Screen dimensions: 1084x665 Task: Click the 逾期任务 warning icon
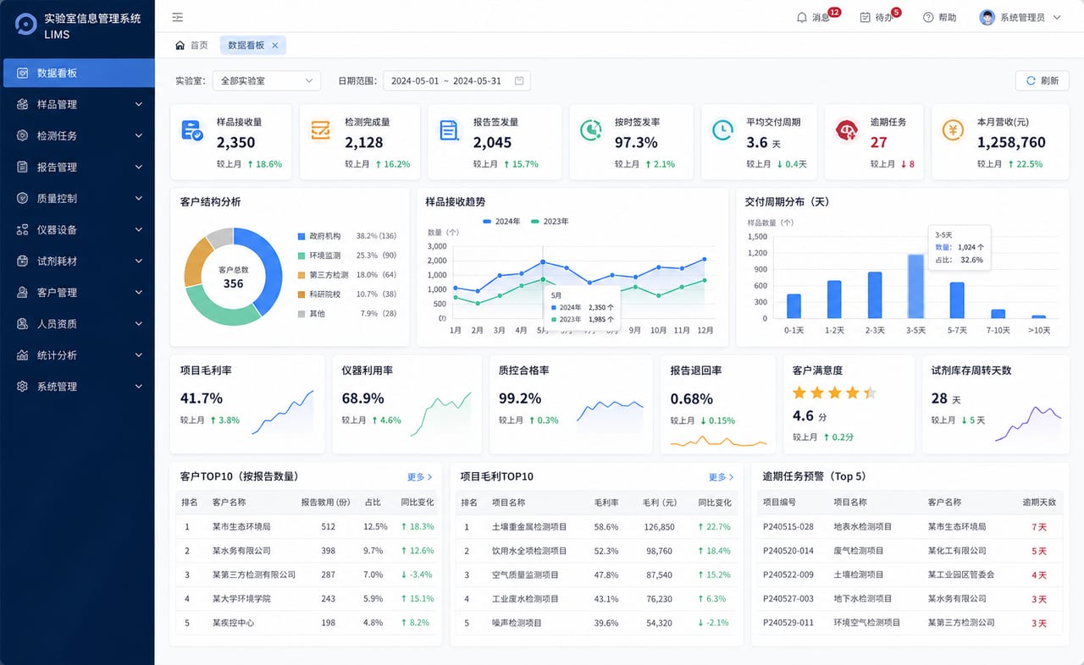[x=846, y=130]
